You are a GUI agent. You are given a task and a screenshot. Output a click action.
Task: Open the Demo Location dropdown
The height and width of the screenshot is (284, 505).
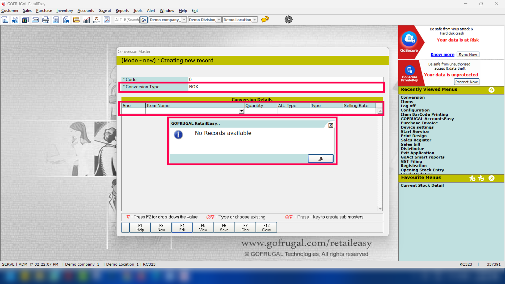pyautogui.click(x=254, y=20)
